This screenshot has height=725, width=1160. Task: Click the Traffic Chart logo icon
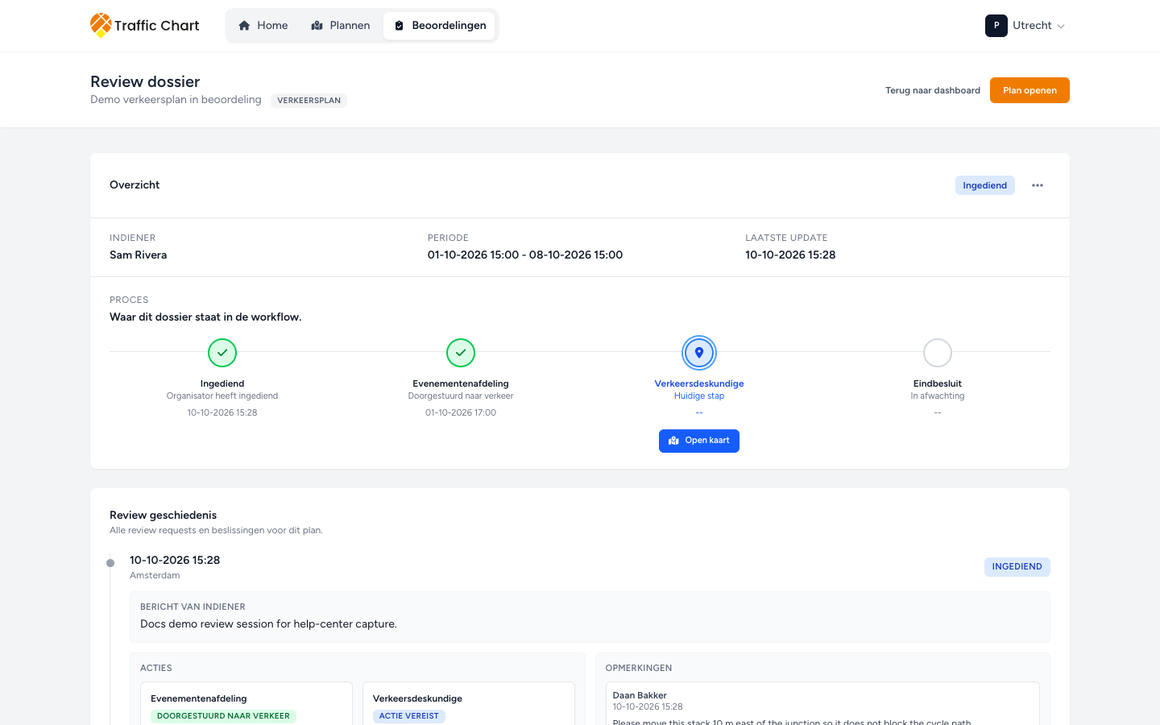[x=101, y=25]
